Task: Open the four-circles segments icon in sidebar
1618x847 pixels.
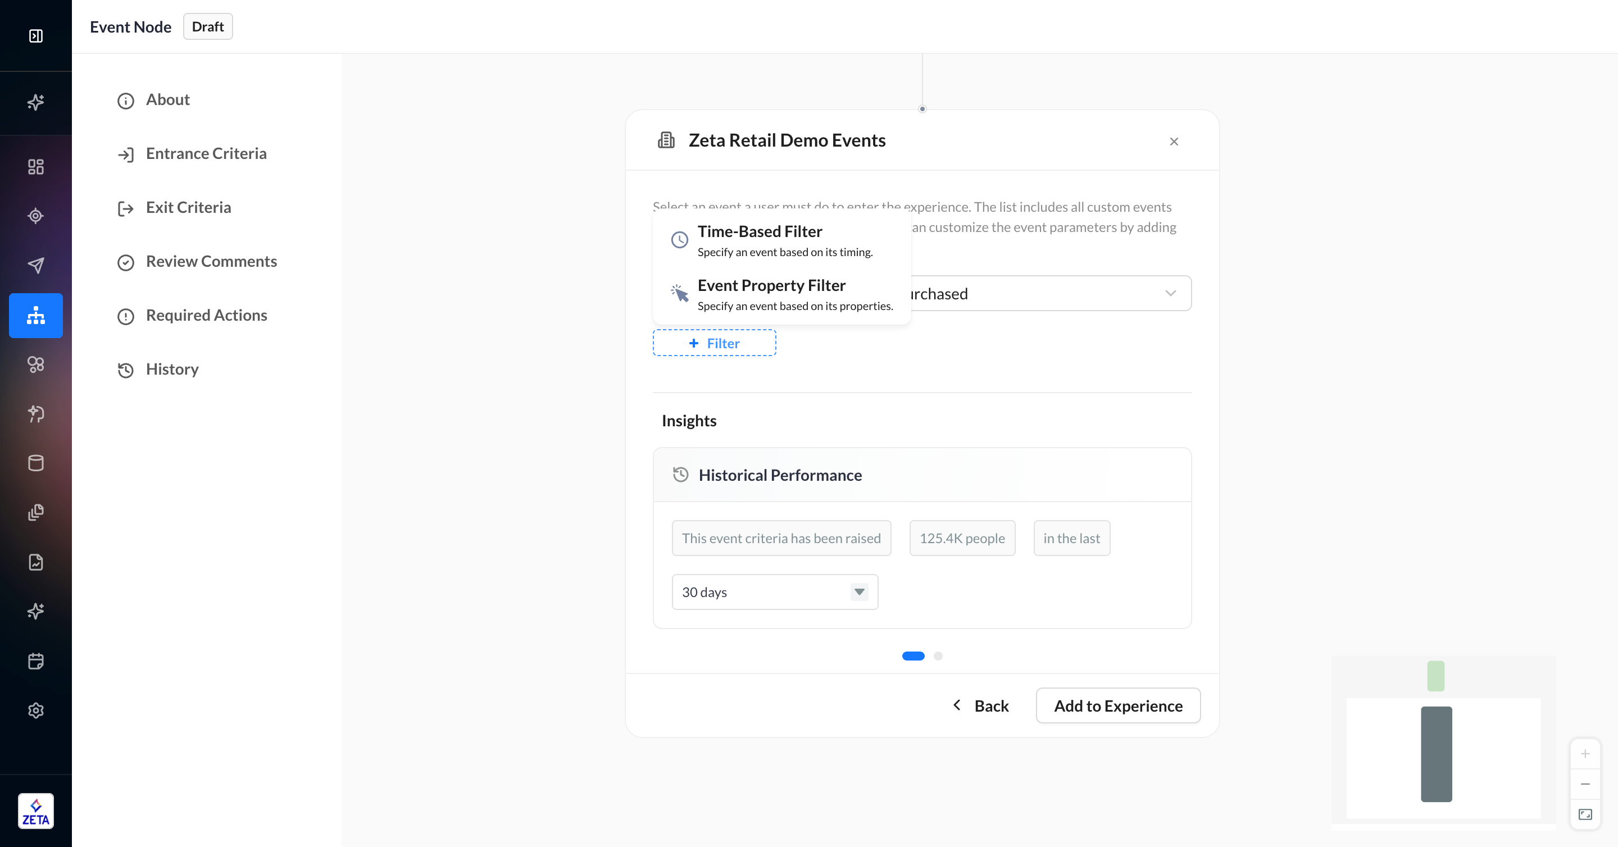Action: pyautogui.click(x=36, y=364)
